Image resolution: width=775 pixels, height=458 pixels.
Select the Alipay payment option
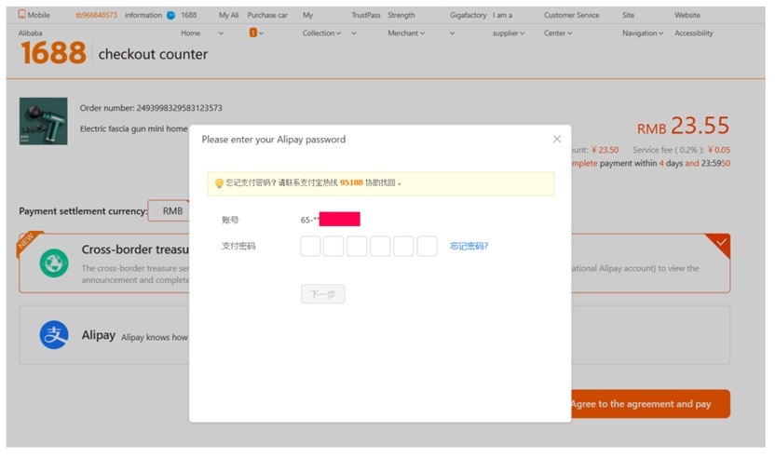click(373, 335)
